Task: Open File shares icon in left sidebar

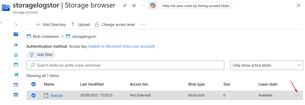Action: 16,75
